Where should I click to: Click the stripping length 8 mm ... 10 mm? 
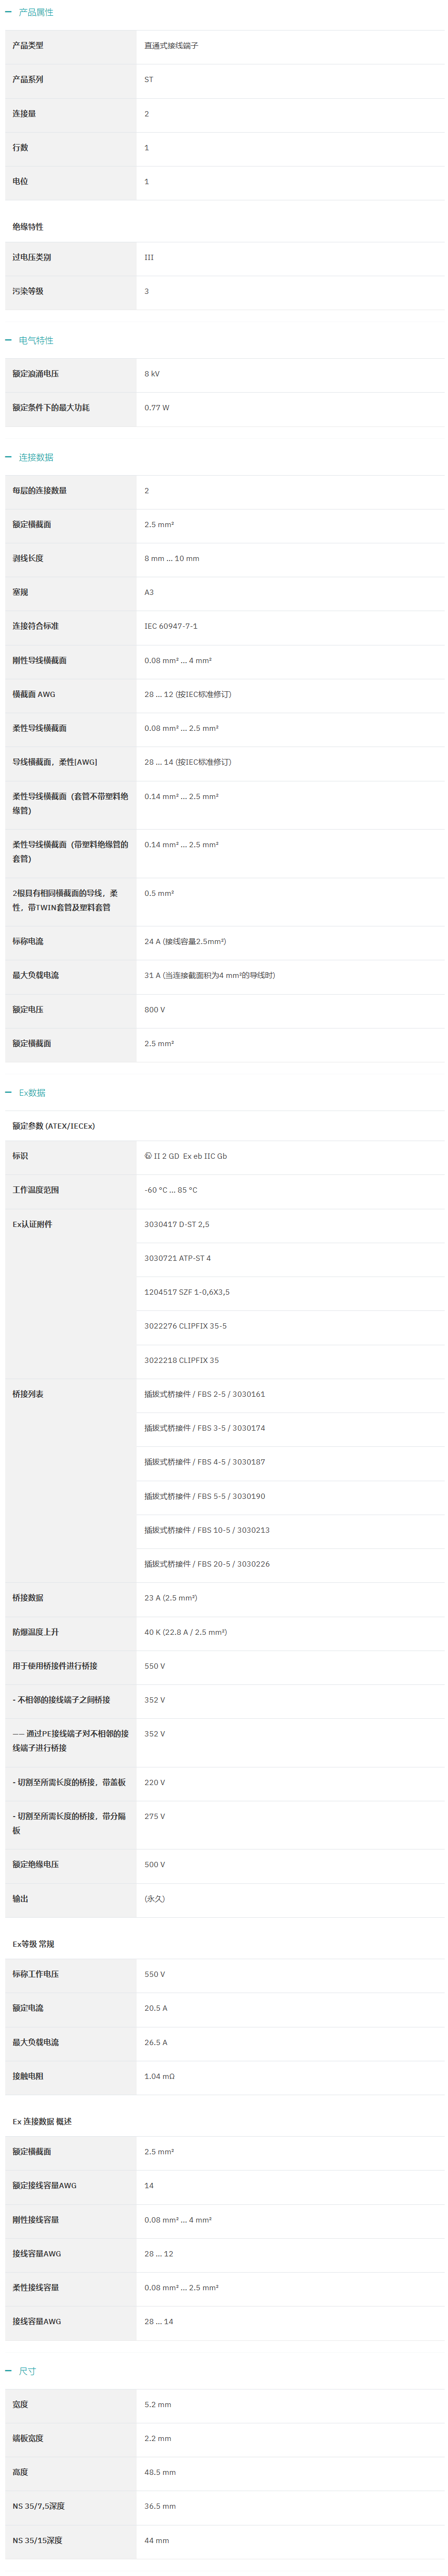click(171, 559)
